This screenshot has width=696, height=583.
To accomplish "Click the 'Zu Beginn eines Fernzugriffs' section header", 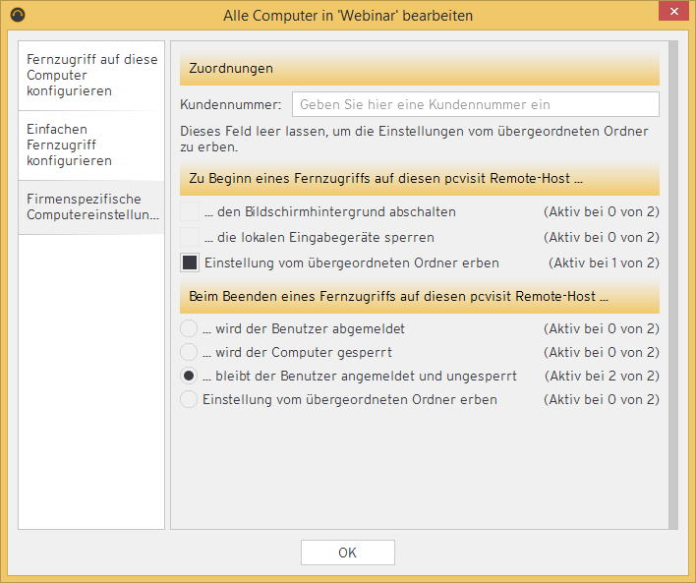I will coord(419,180).
